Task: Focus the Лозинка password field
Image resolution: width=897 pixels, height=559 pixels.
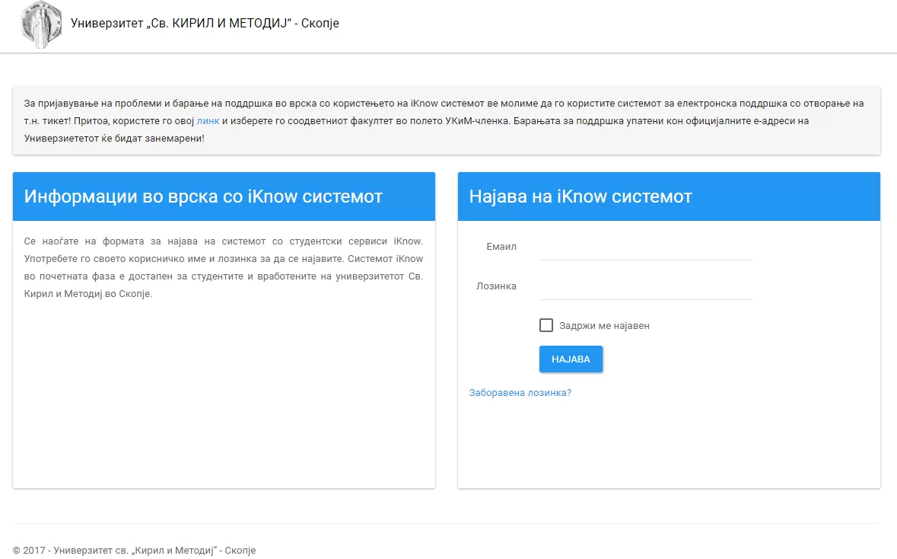Action: 645,288
